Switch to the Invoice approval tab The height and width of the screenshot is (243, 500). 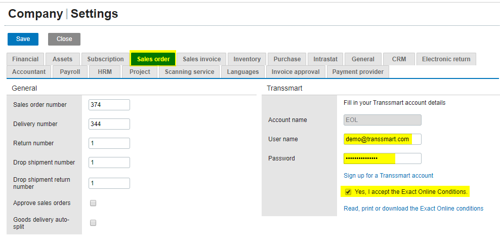[296, 72]
